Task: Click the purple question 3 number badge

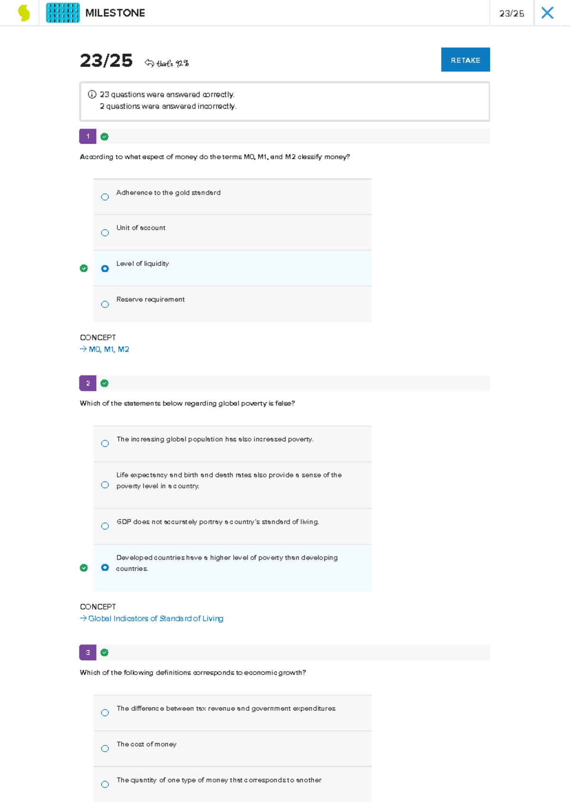Action: click(x=88, y=652)
